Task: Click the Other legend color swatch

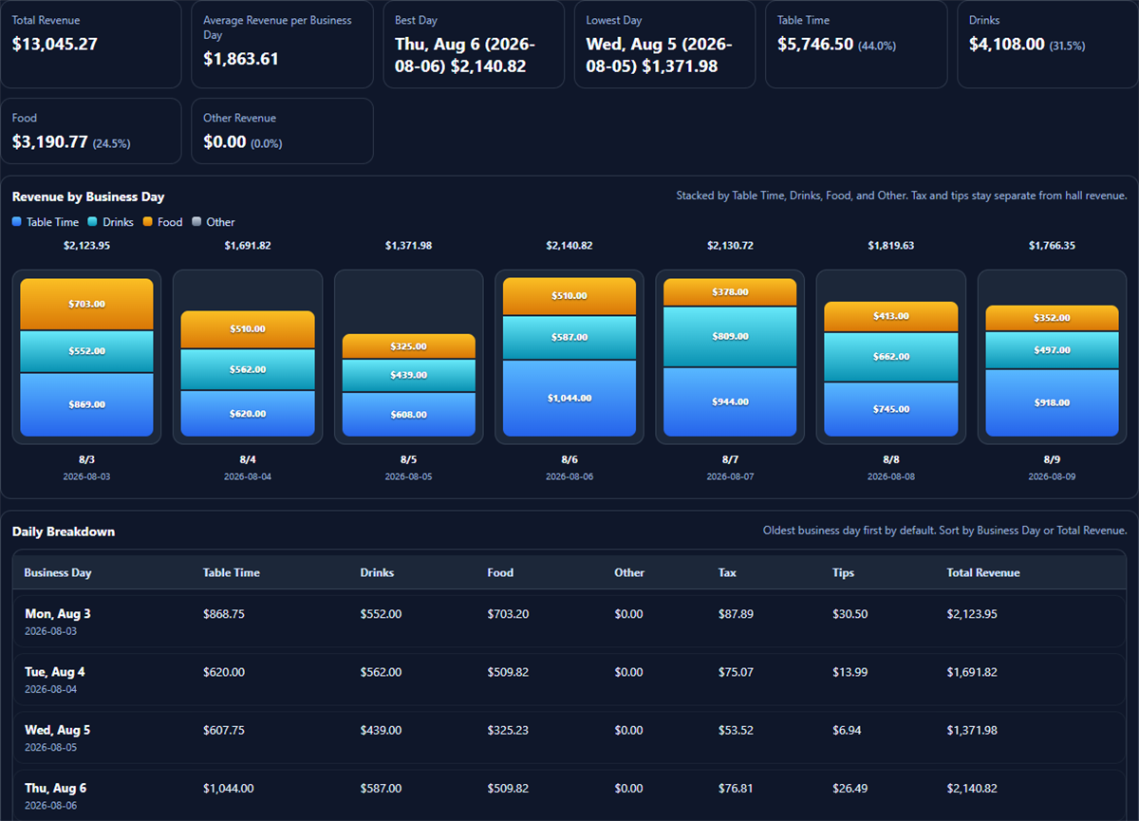Action: coord(196,222)
